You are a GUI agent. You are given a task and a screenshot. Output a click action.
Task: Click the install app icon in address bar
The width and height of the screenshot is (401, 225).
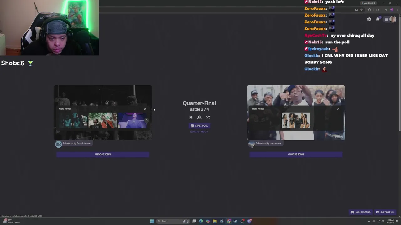356,10
